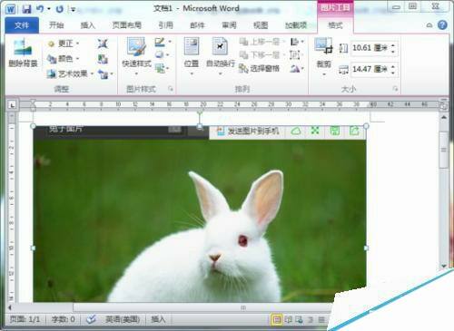Click the Word application icon in title bar
This screenshot has width=454, height=331.
(x=11, y=9)
